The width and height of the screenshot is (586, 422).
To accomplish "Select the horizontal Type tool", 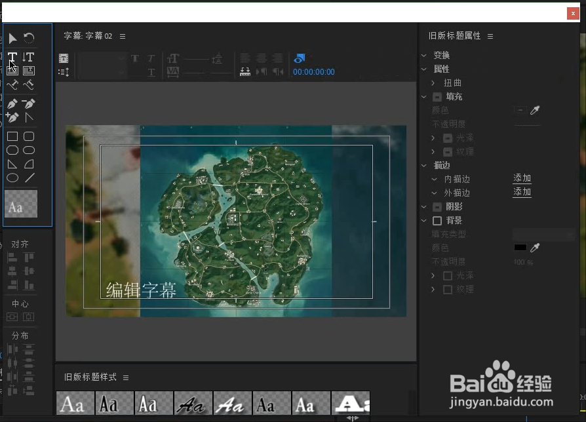I will coord(12,57).
